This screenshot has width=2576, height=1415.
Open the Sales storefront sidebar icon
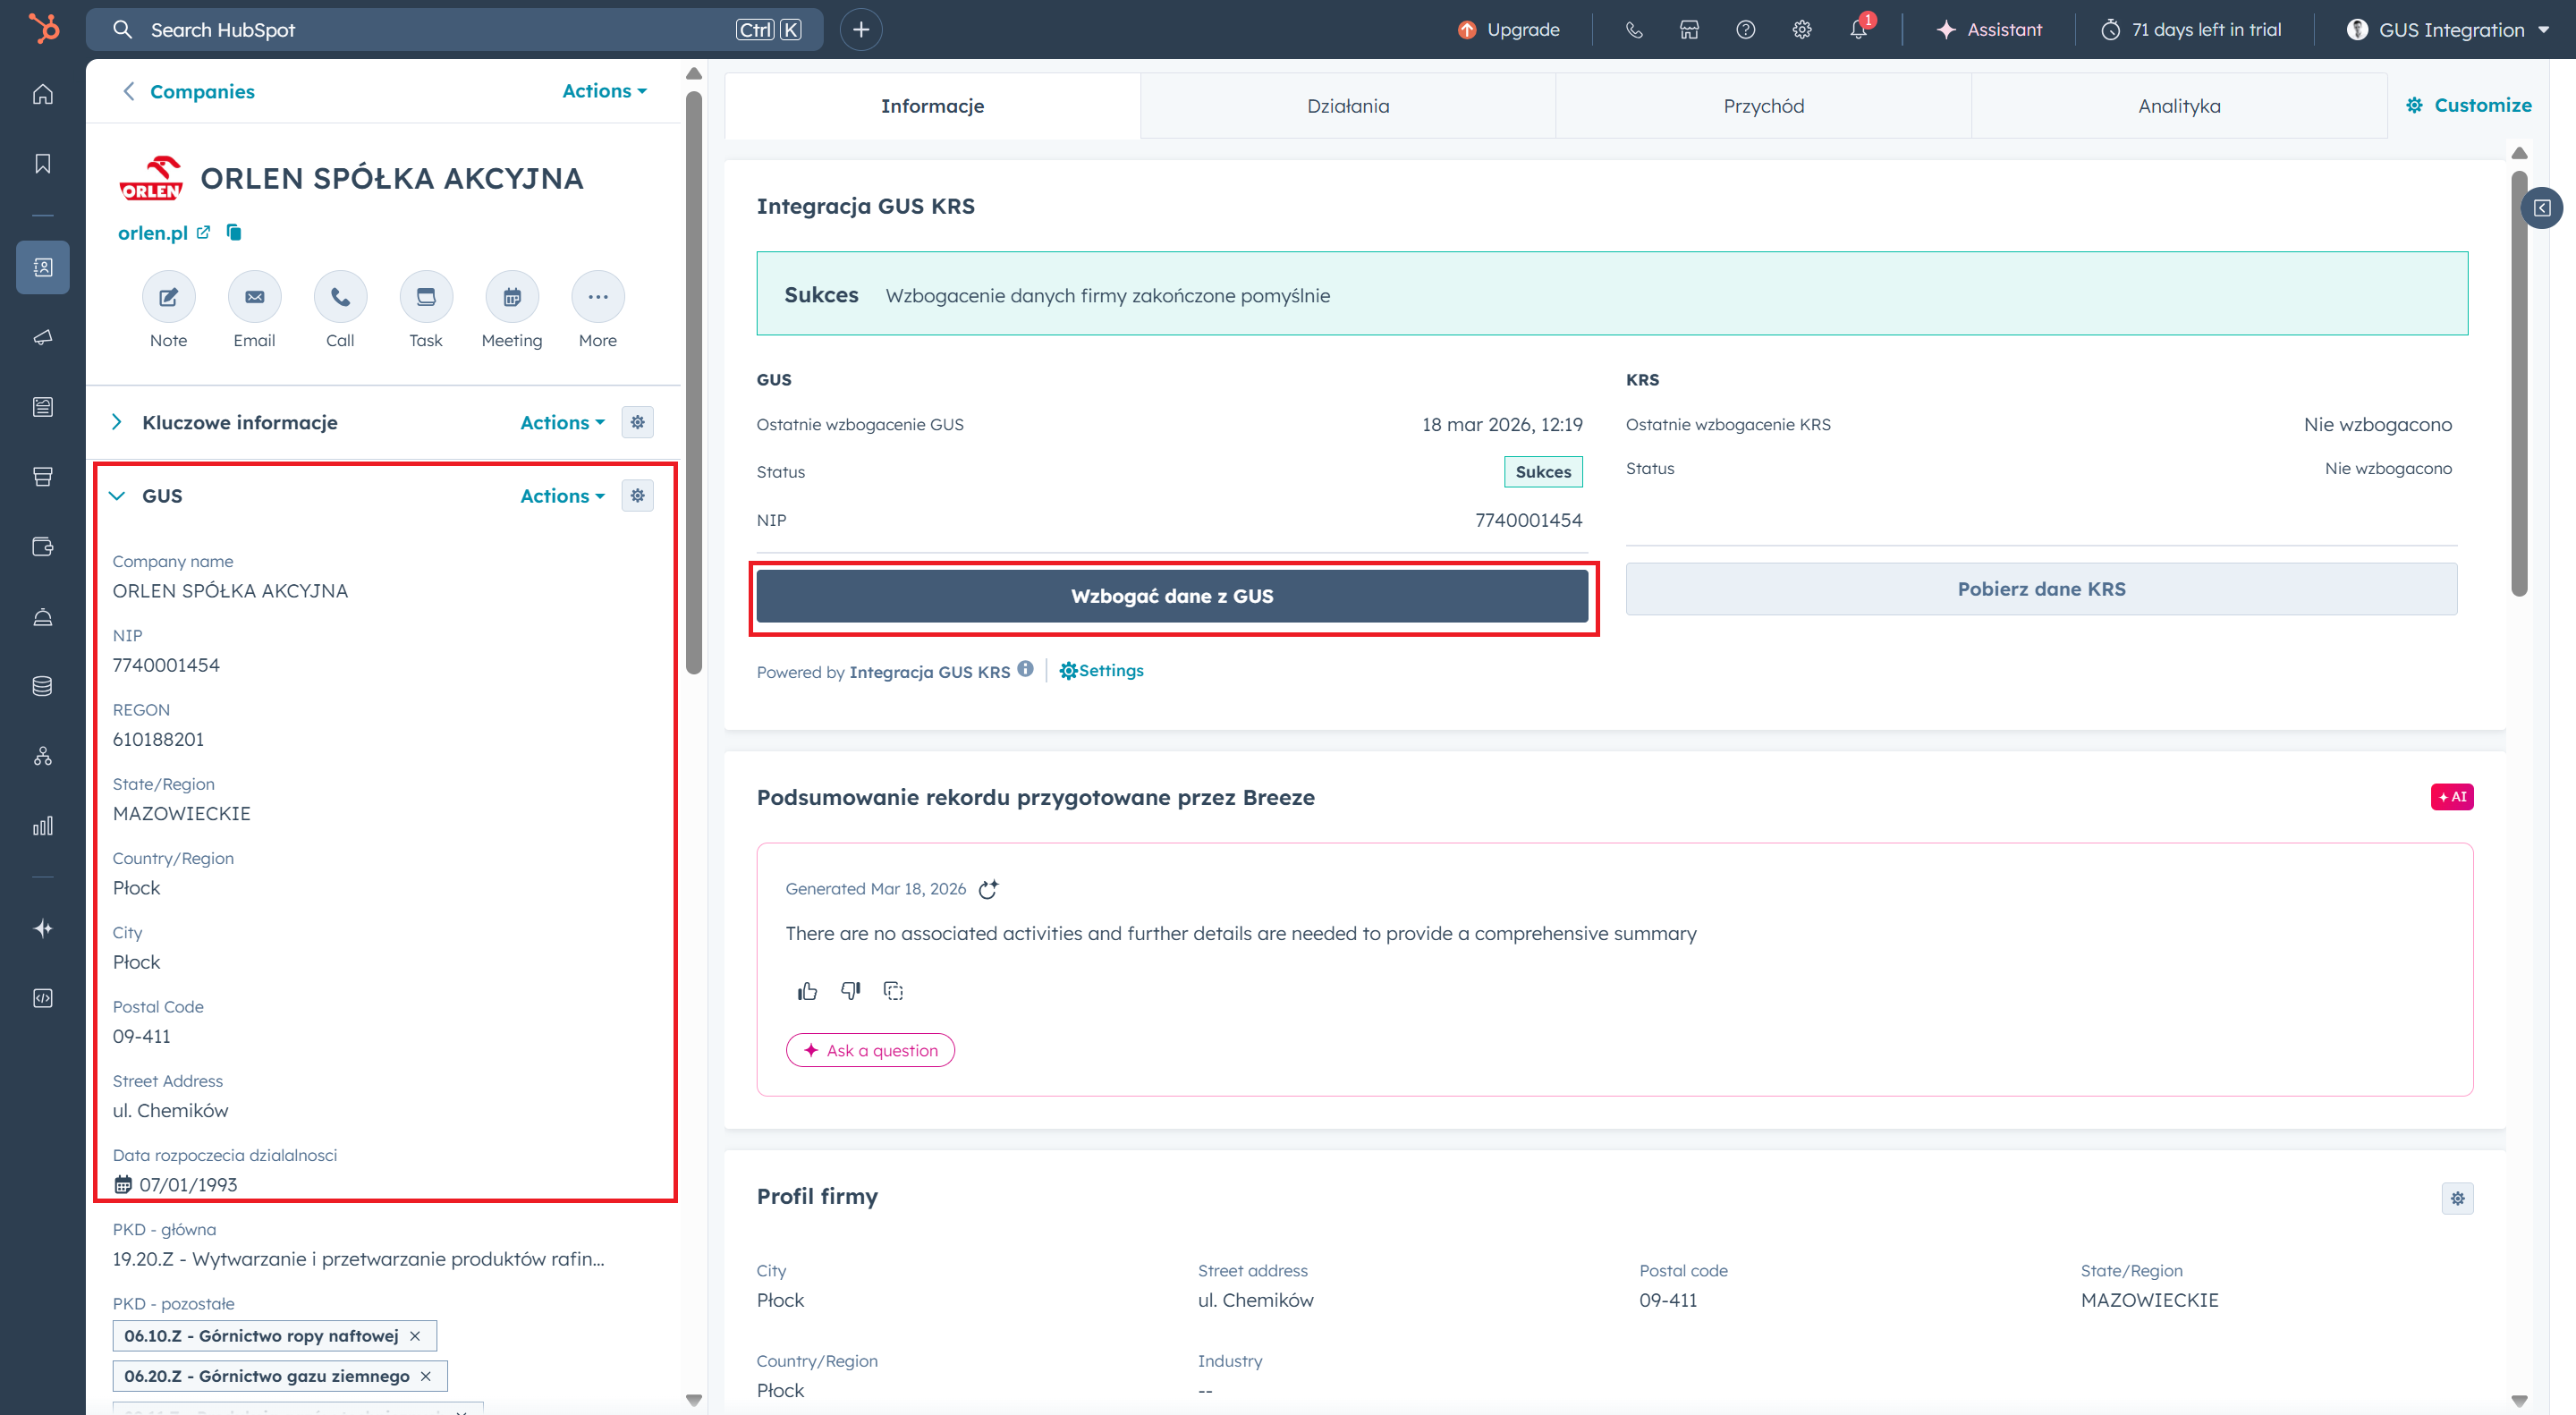click(x=43, y=477)
